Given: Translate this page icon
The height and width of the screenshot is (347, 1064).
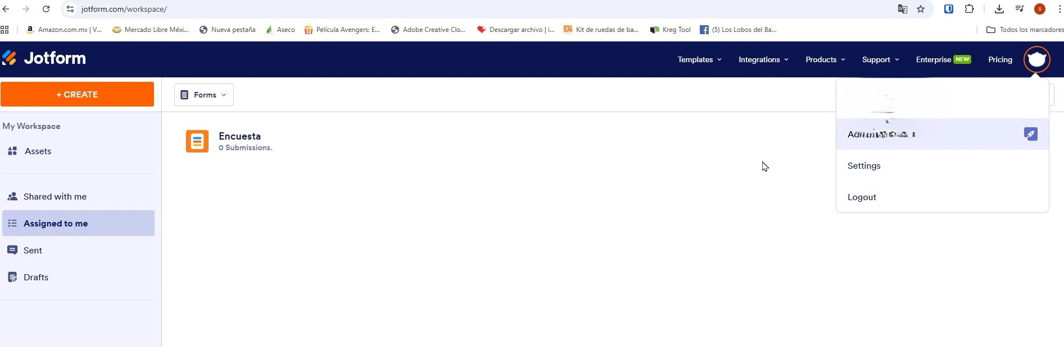Looking at the screenshot, I should click(x=903, y=9).
